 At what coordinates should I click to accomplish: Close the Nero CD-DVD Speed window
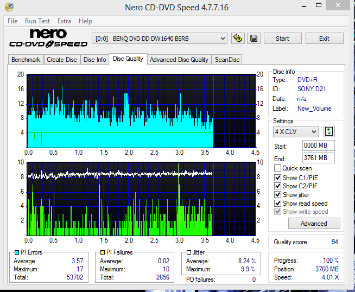(x=338, y=5)
